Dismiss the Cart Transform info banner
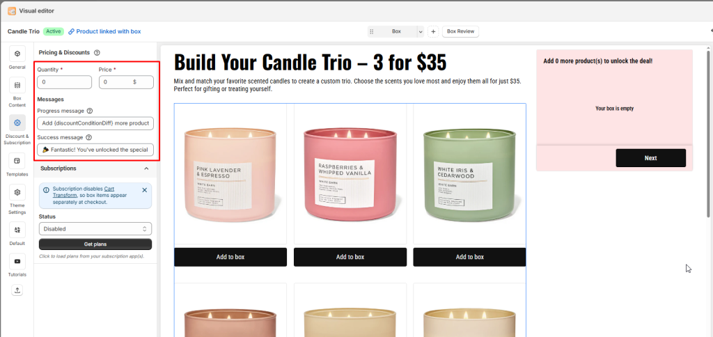The height and width of the screenshot is (337, 713). 145,190
